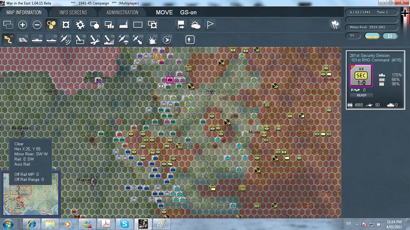Click the overlapping windows icon in the top toolbar
410x230 pixels.
tap(8, 25)
